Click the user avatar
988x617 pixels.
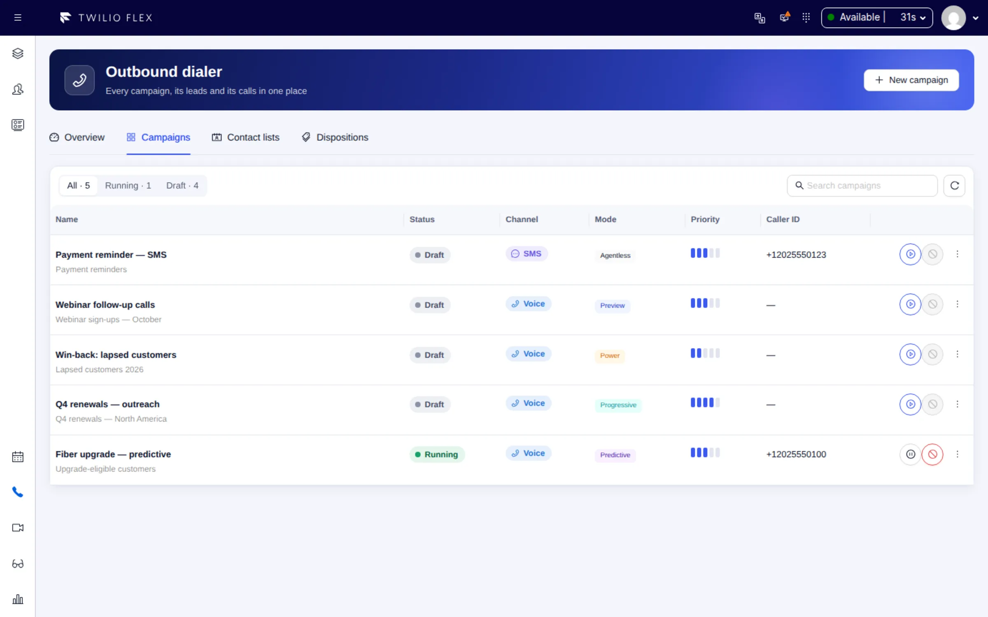click(x=953, y=18)
